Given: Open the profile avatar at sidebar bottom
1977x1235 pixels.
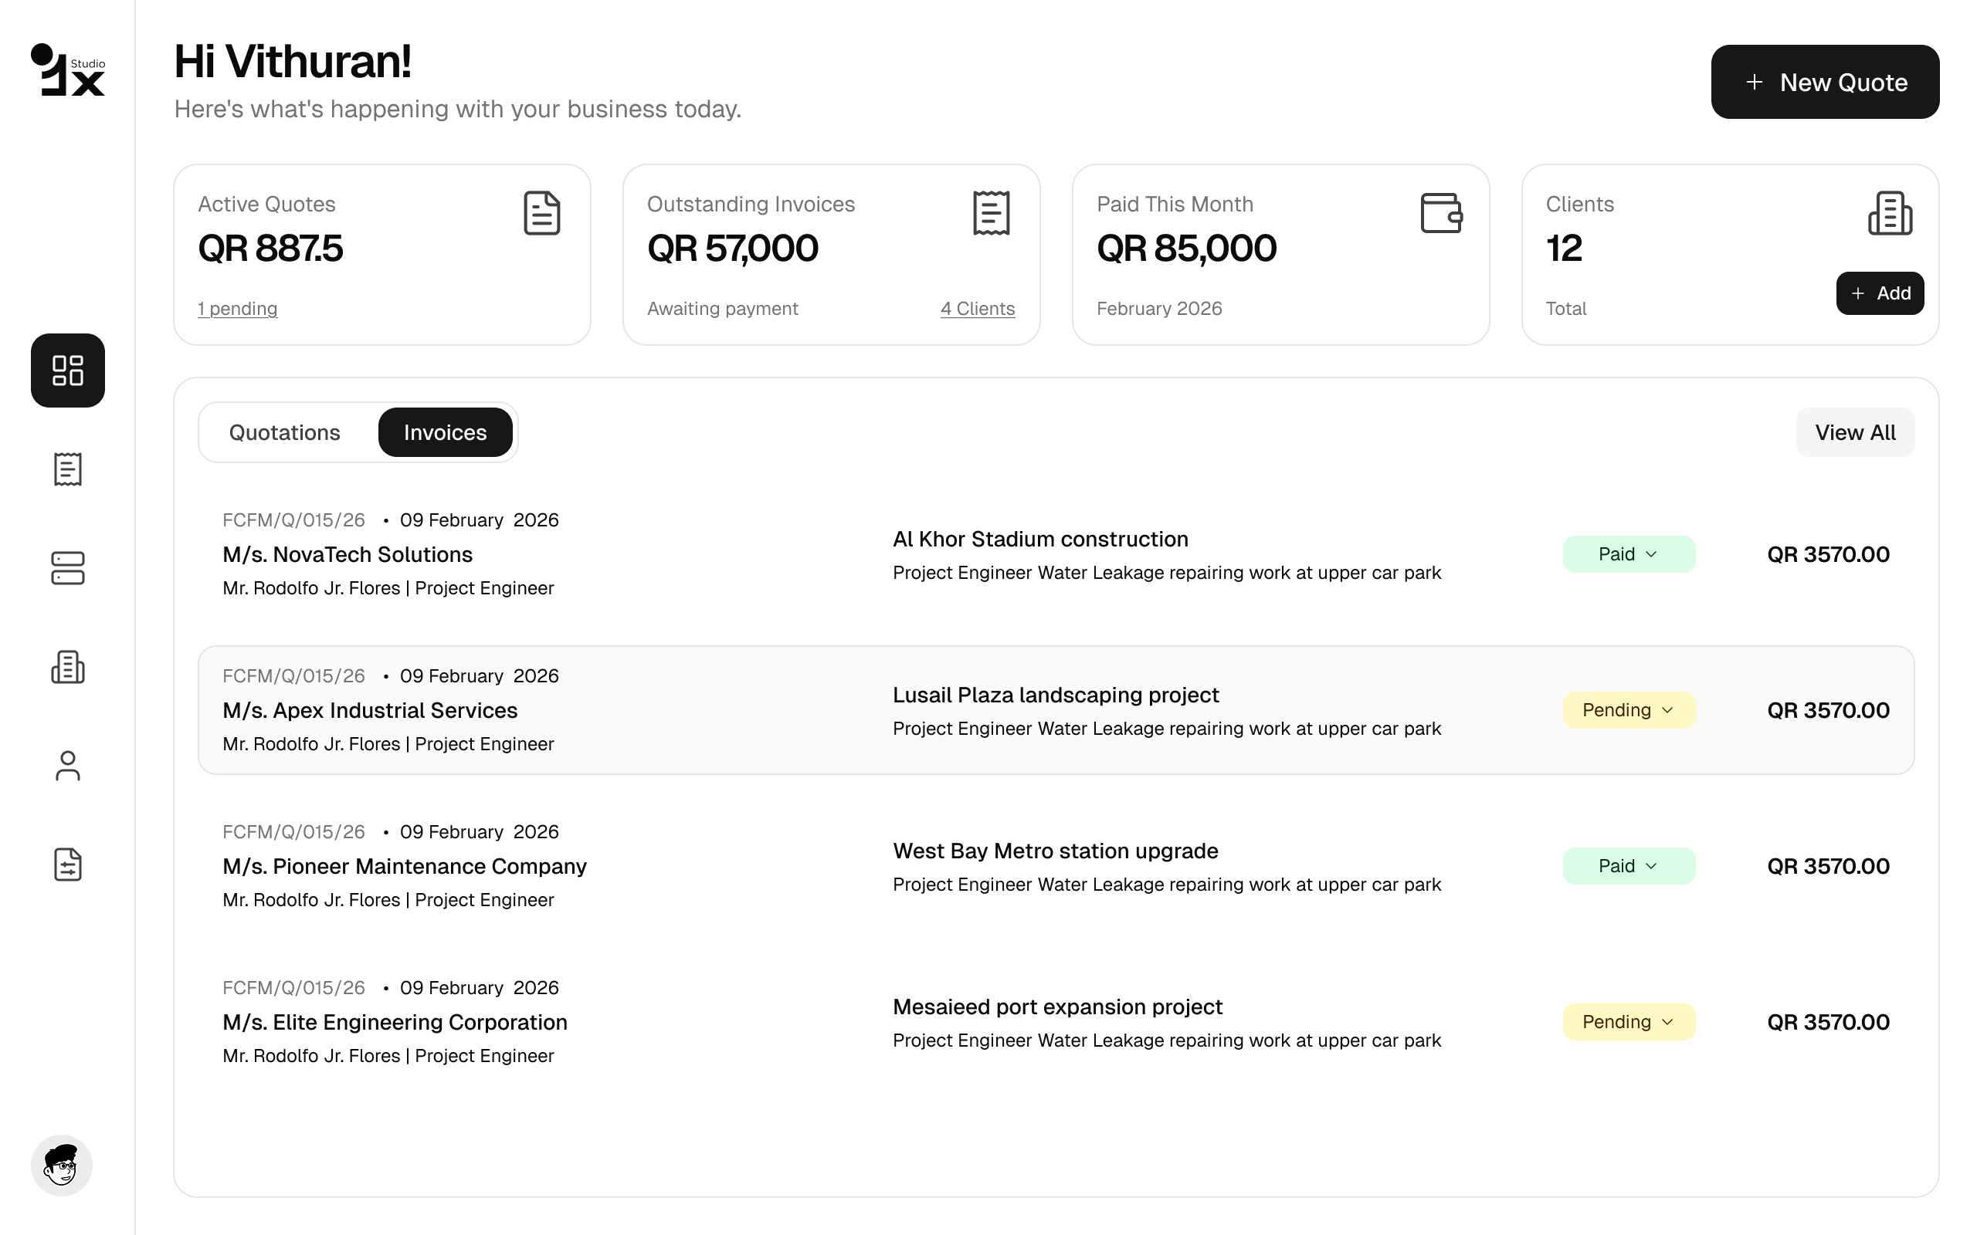Looking at the screenshot, I should point(62,1165).
